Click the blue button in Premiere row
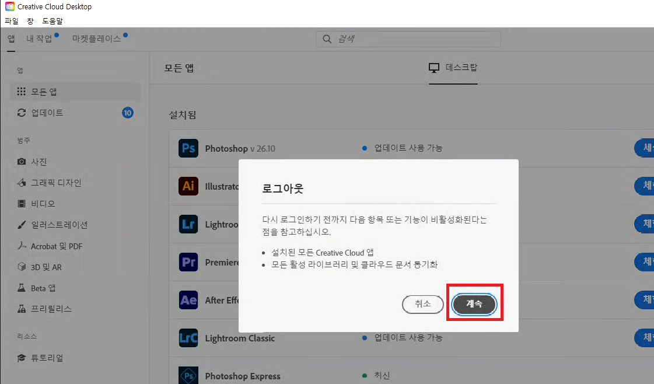 pos(644,261)
